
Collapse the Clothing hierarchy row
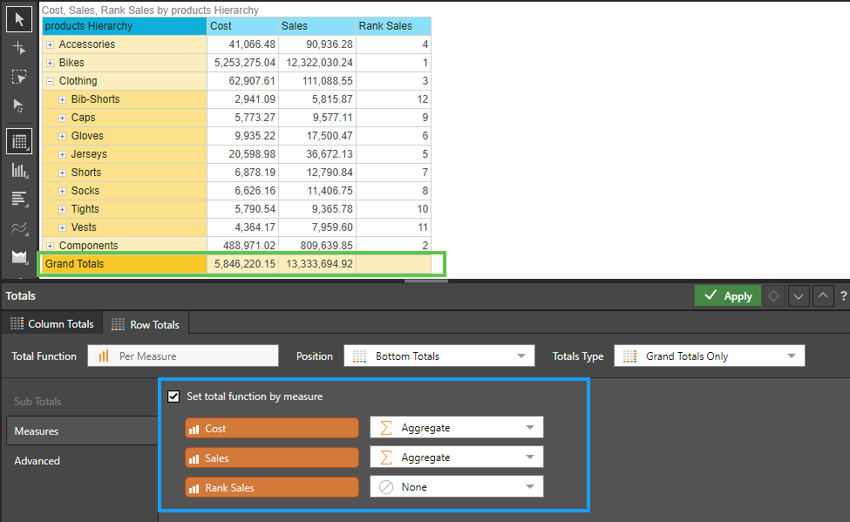[50, 81]
